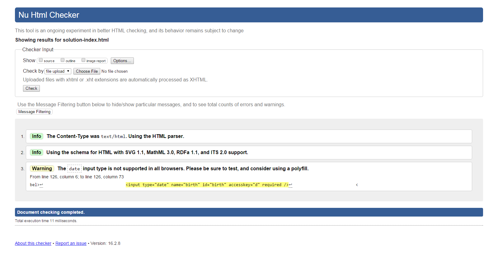The height and width of the screenshot is (279, 498).
Task: Click the Warning badge on message 3
Action: [x=42, y=168]
